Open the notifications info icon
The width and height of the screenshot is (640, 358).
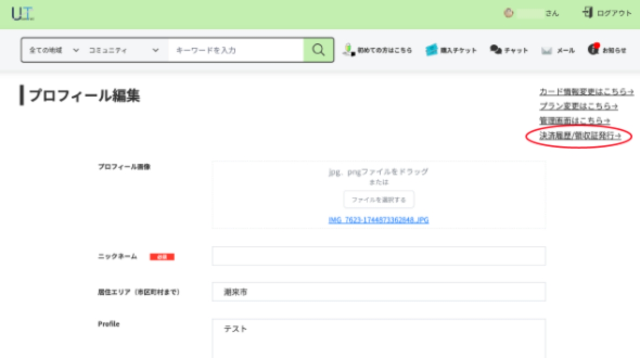(593, 49)
